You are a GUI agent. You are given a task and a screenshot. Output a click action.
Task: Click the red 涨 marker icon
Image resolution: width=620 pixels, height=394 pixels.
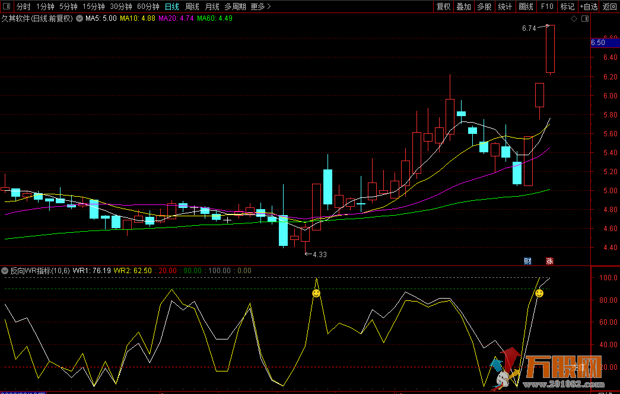[549, 261]
